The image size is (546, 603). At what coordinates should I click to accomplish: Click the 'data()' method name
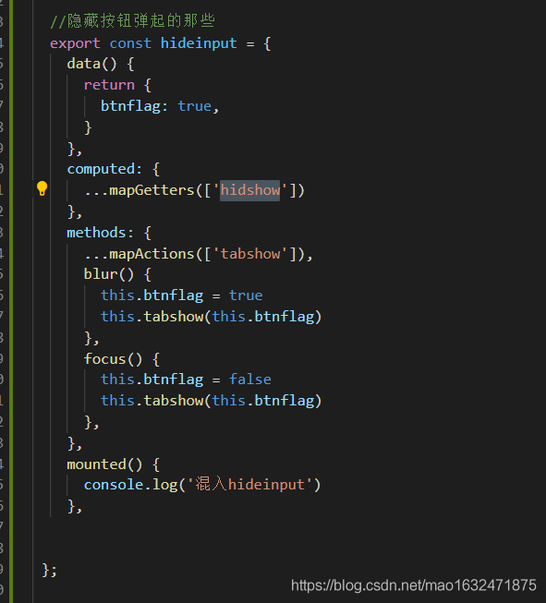(91, 64)
